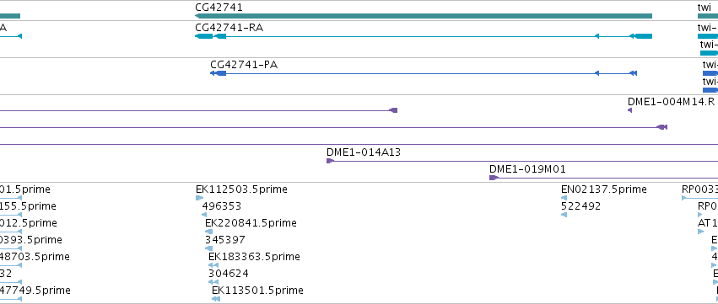Click the DME1-019M01 clone start marker
This screenshot has width=718, height=304.
coord(494,178)
